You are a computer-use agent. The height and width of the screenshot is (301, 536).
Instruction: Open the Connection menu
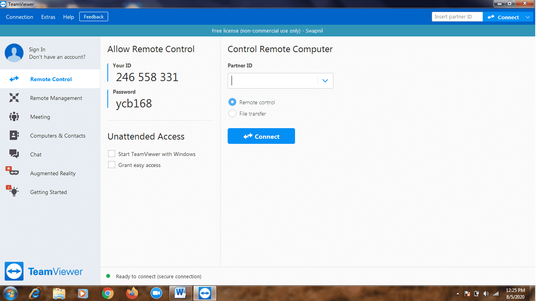[x=20, y=17]
